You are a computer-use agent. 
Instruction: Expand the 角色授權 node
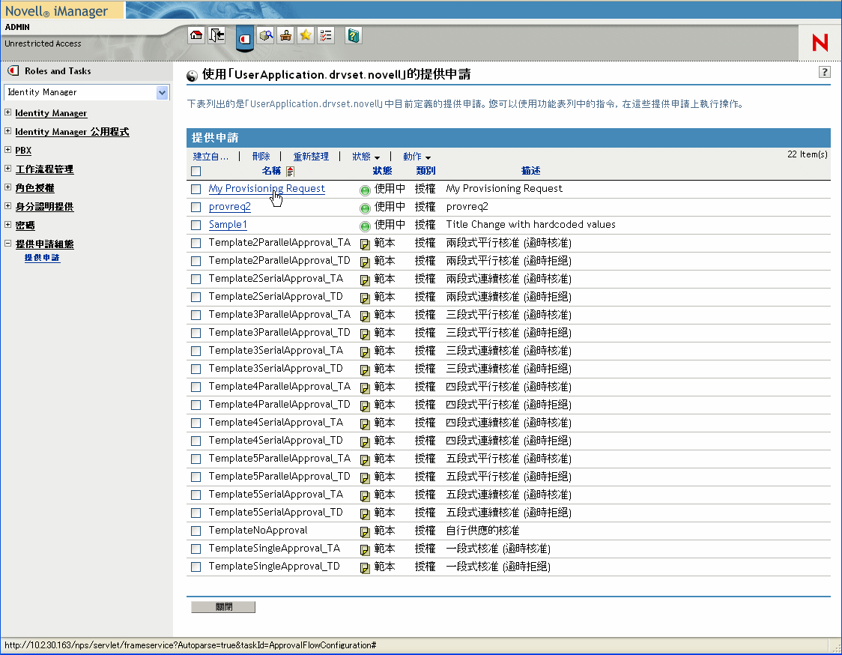pos(7,187)
